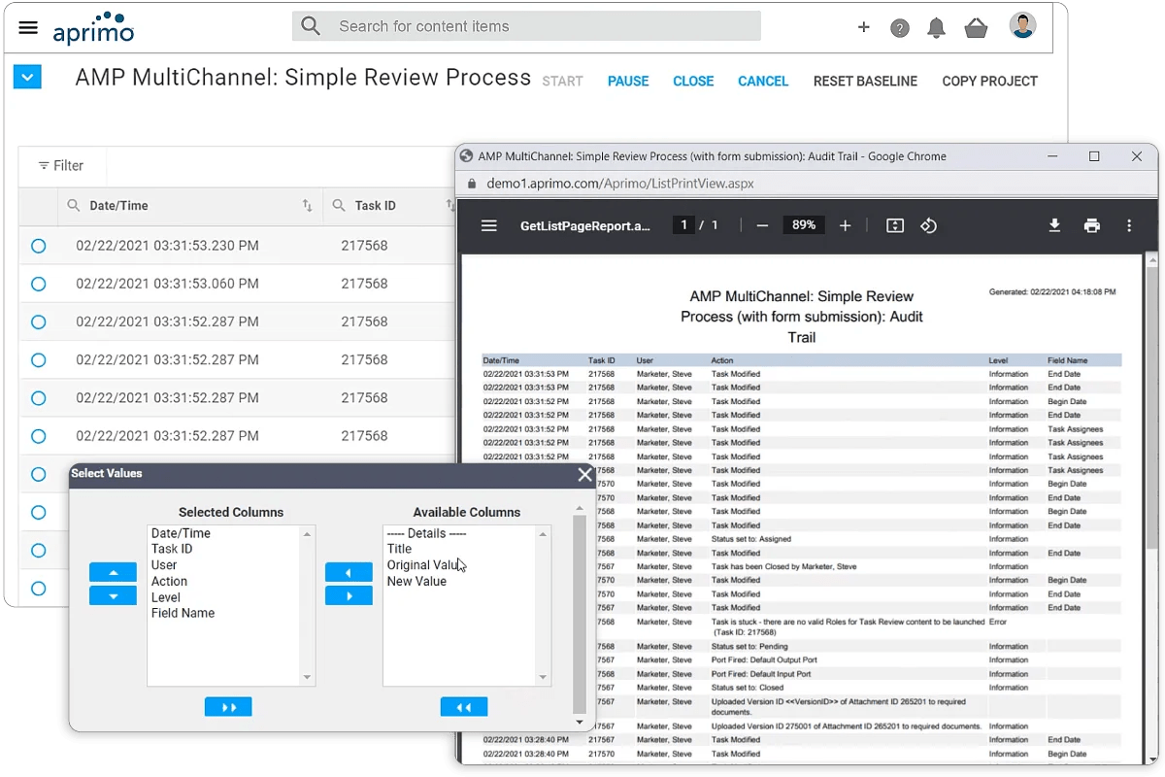The width and height of the screenshot is (1165, 777).
Task: Click the right arrow between the column lists
Action: pyautogui.click(x=349, y=595)
